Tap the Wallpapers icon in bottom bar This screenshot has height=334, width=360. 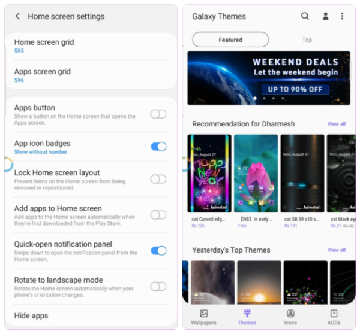pos(203,314)
